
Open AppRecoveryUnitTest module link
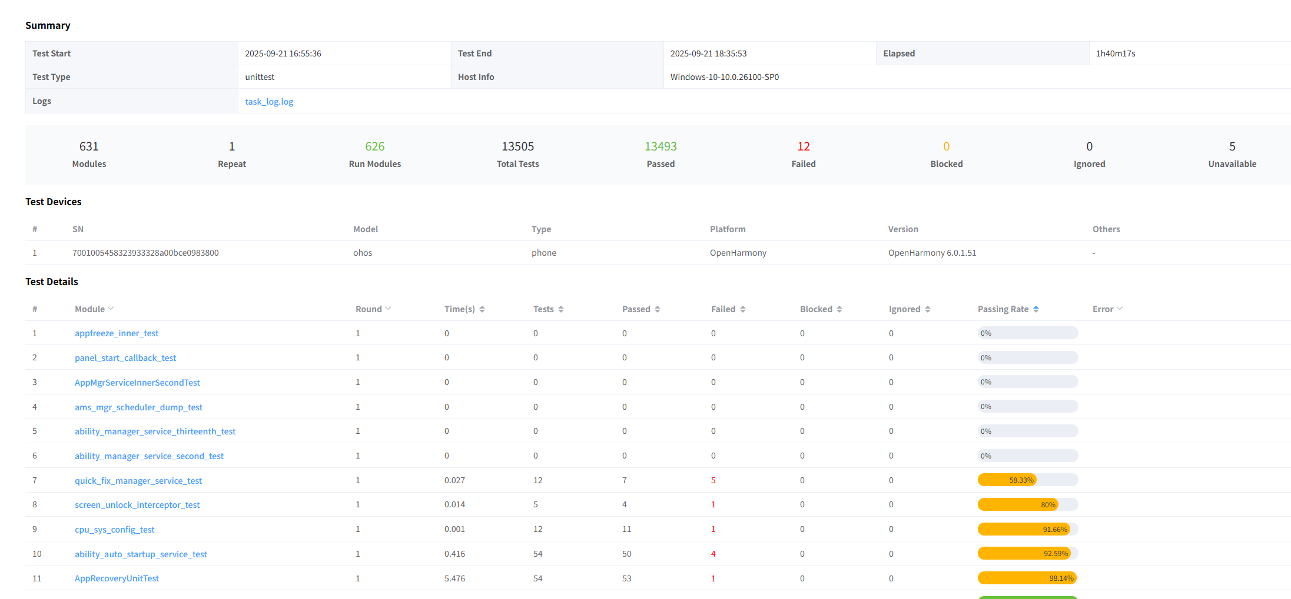click(117, 578)
